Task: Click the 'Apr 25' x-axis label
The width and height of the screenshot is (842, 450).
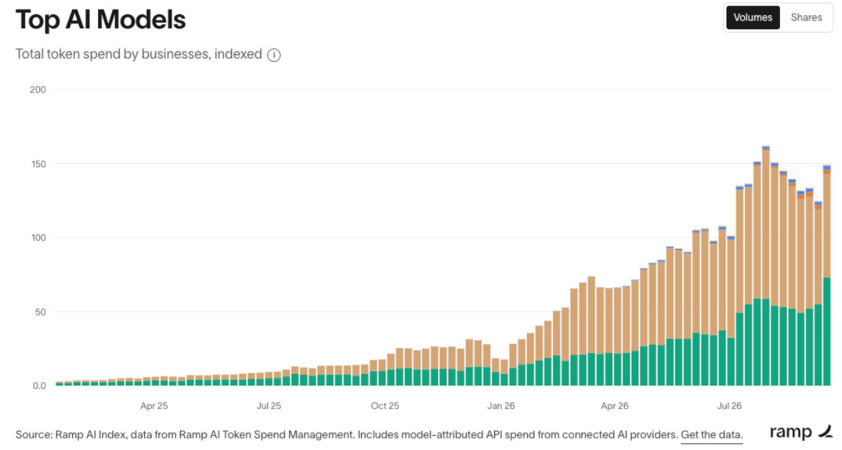Action: (x=154, y=406)
